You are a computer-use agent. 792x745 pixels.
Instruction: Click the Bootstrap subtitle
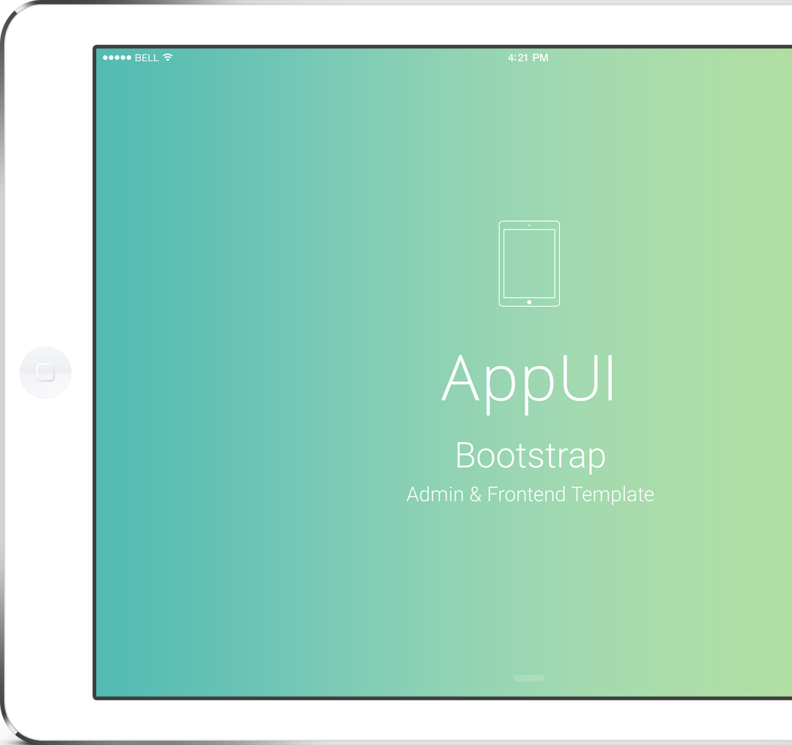530,456
